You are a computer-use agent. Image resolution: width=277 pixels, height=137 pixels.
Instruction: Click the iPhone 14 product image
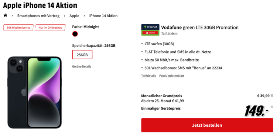(35, 92)
